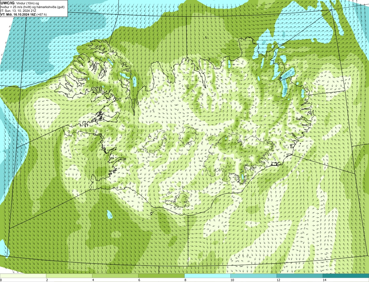
Task: Click the legend scale label '8'
Action: [185, 280]
